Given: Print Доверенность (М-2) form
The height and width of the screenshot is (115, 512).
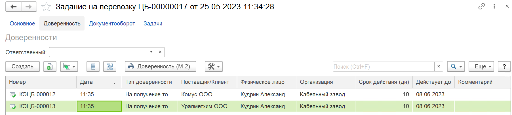Looking at the screenshot, I should click(x=161, y=67).
